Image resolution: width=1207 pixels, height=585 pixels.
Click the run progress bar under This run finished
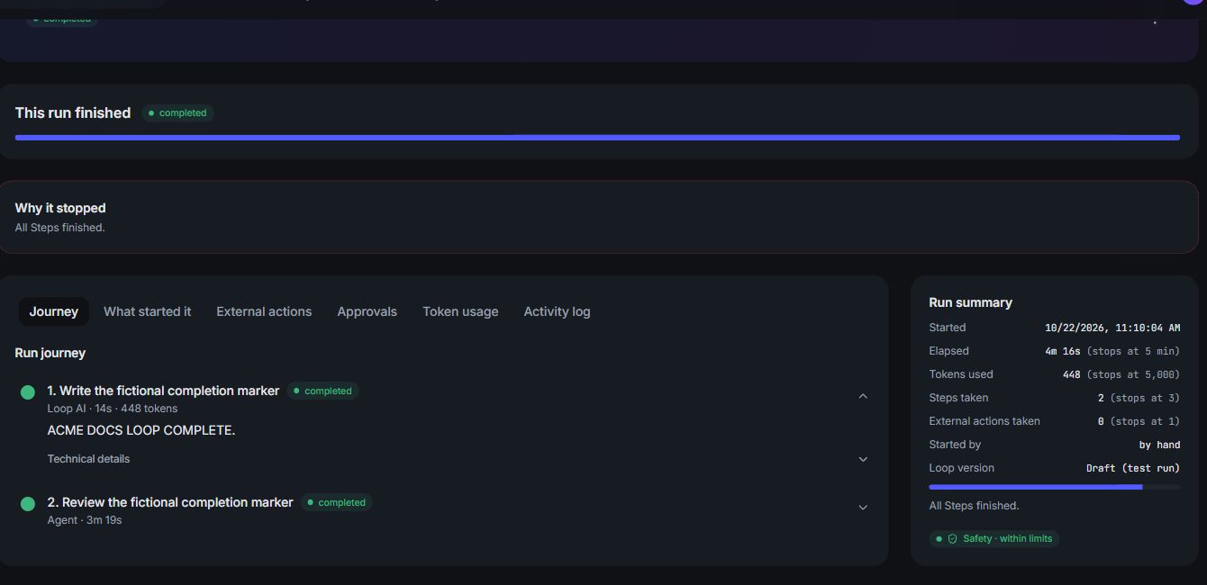click(597, 138)
